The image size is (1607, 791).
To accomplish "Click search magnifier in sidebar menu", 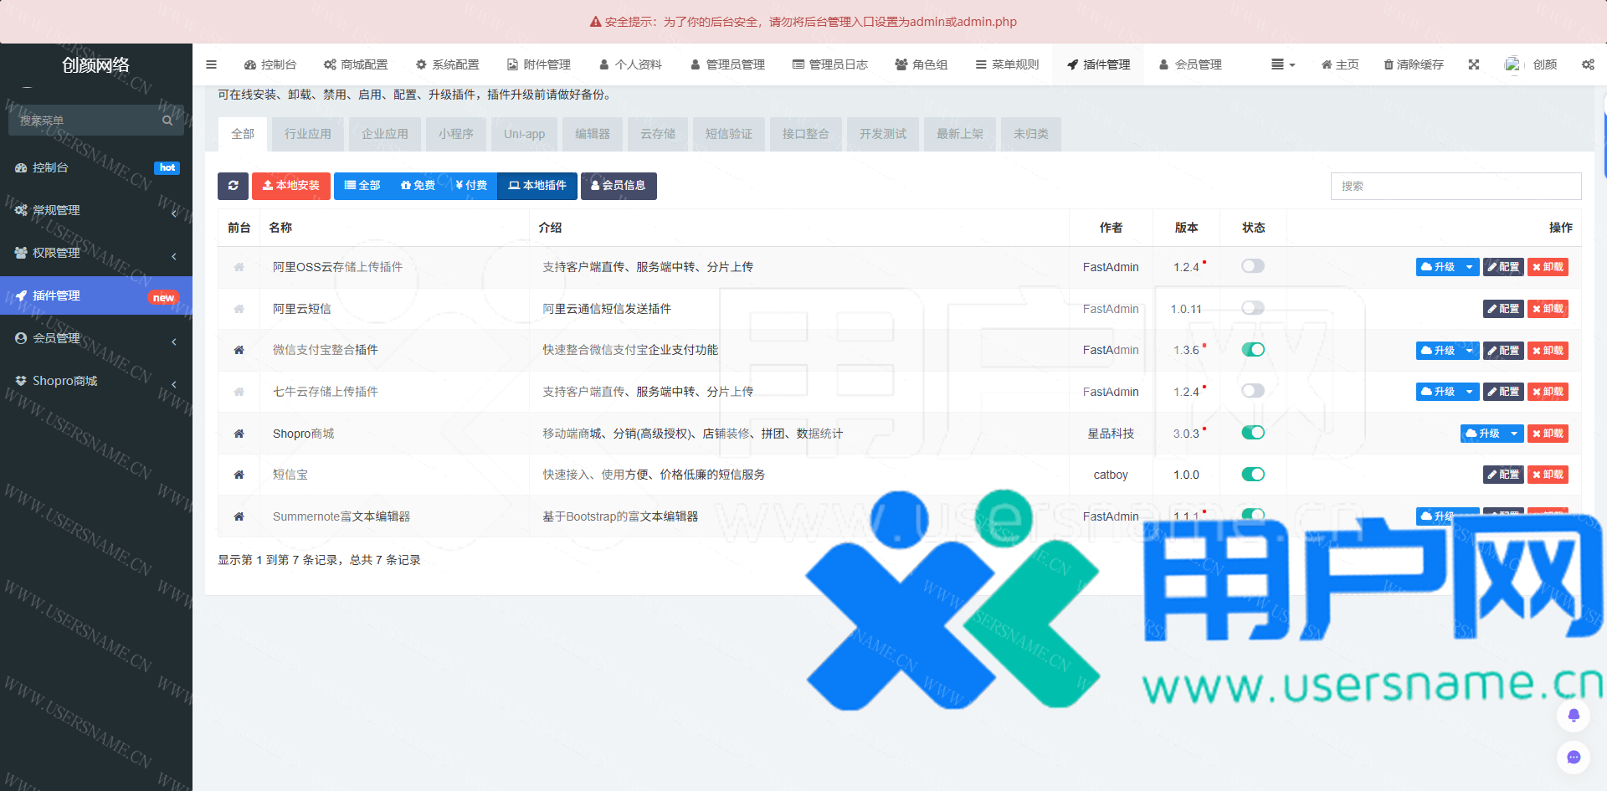I will 167,121.
